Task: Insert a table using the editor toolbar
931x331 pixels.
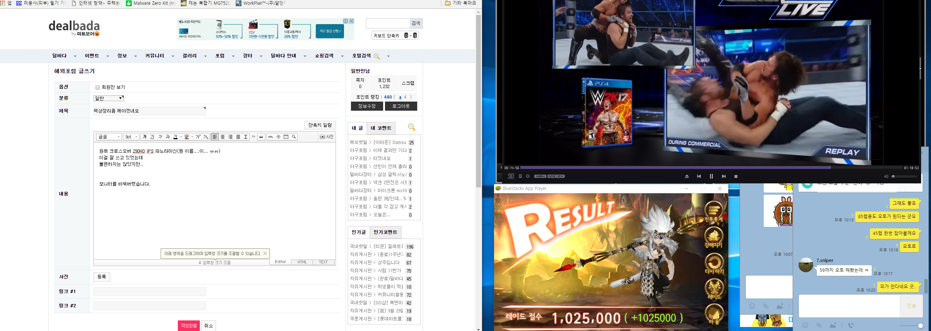Action: pyautogui.click(x=286, y=137)
